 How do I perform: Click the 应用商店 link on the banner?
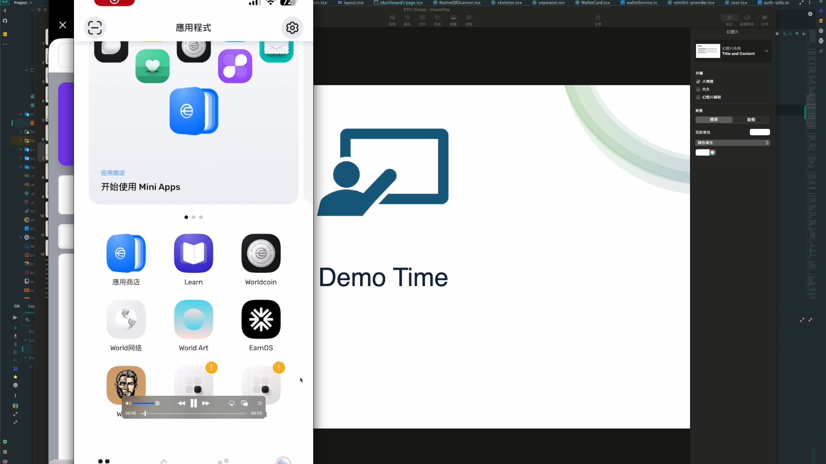113,173
